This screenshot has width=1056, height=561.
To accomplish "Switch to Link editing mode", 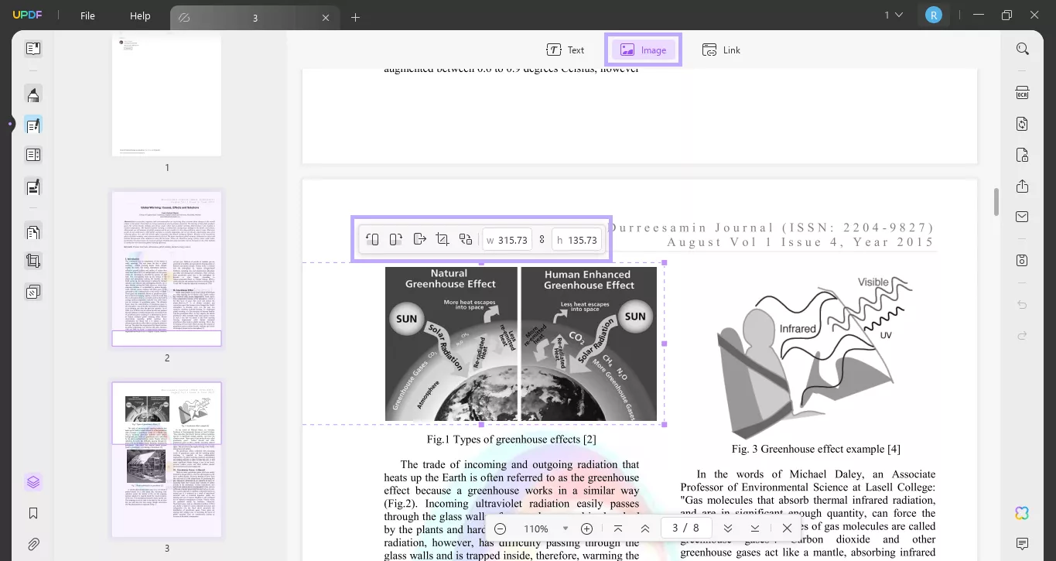I will click(x=721, y=50).
